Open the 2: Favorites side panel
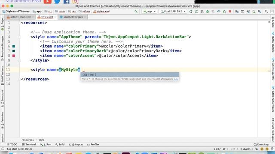The height and width of the screenshot is (154, 275). pyautogui.click(x=2, y=121)
